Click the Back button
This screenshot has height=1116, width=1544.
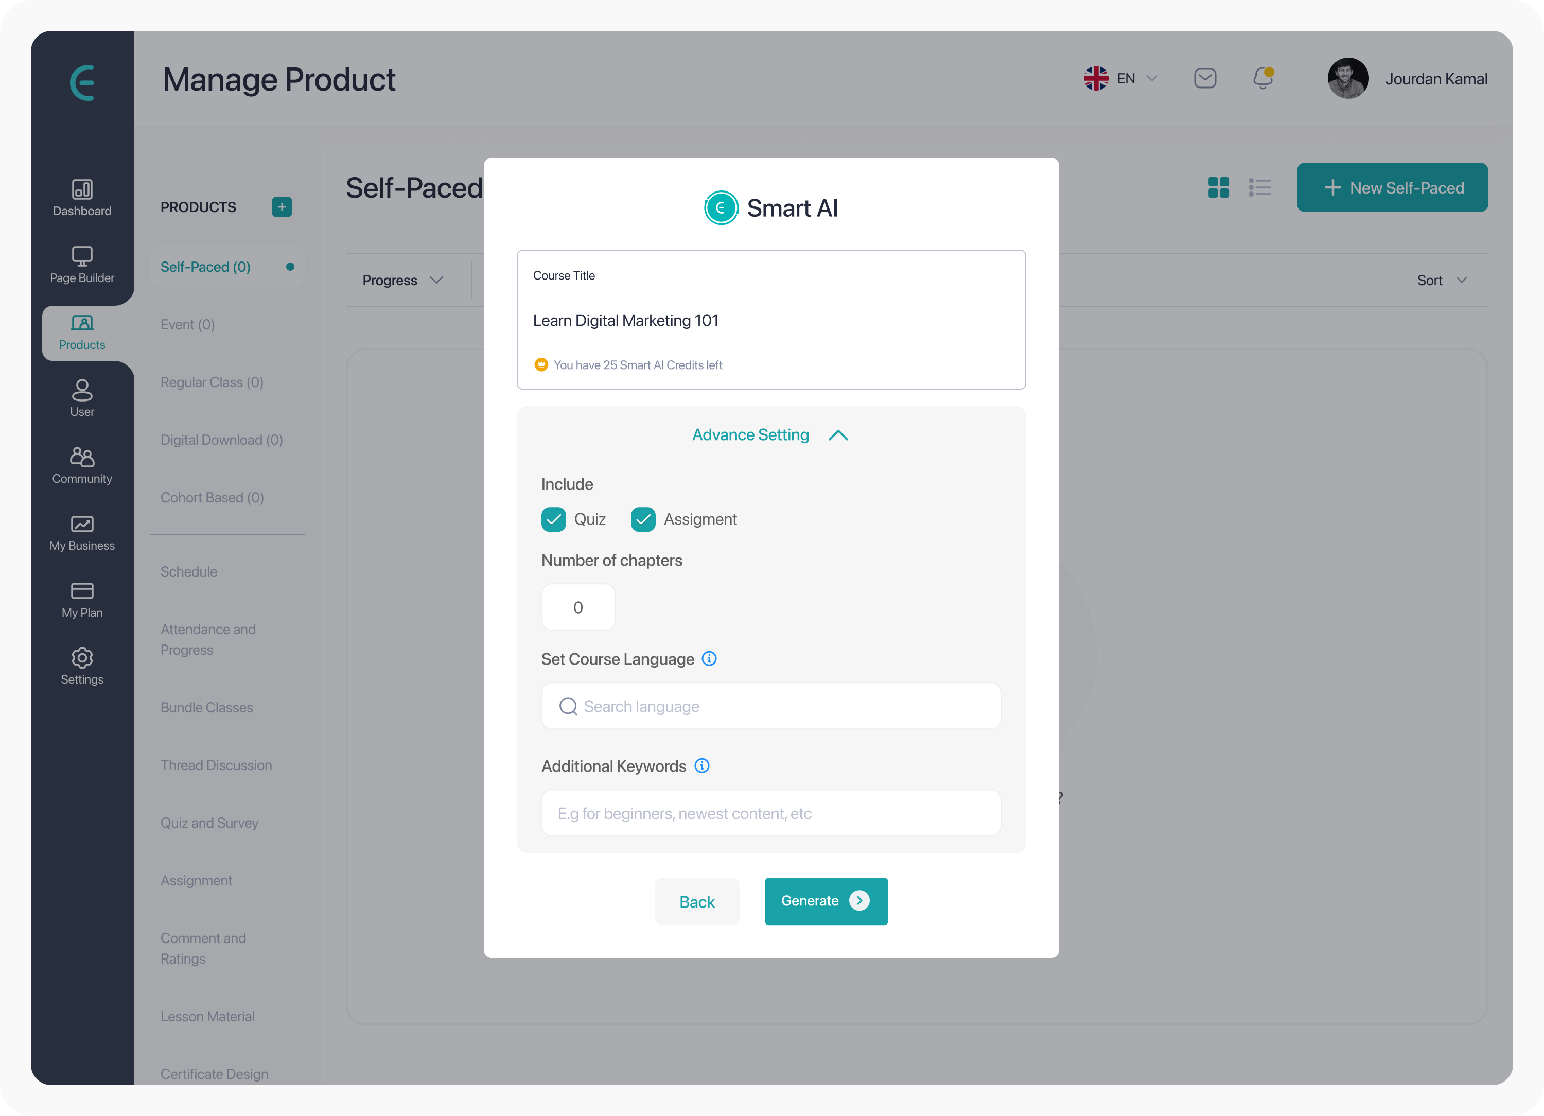[x=697, y=901]
